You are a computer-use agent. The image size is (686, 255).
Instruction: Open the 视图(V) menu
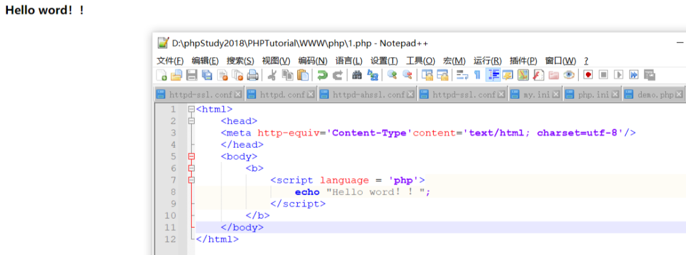coord(276,61)
